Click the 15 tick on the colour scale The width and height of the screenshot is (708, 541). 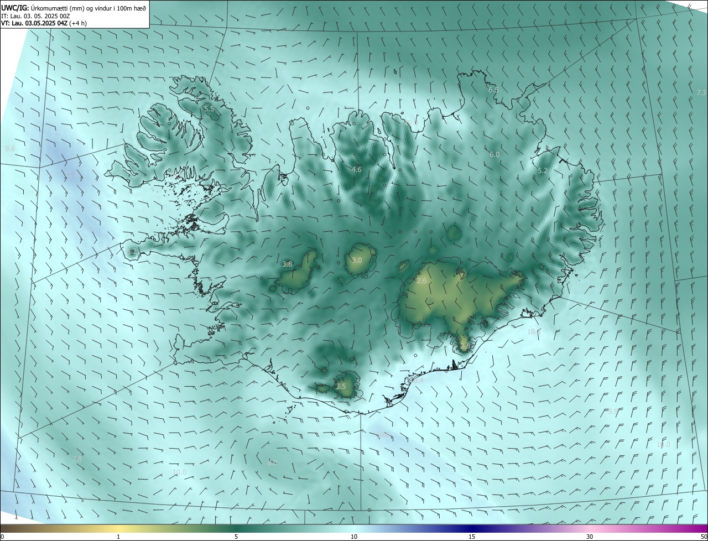(472, 537)
